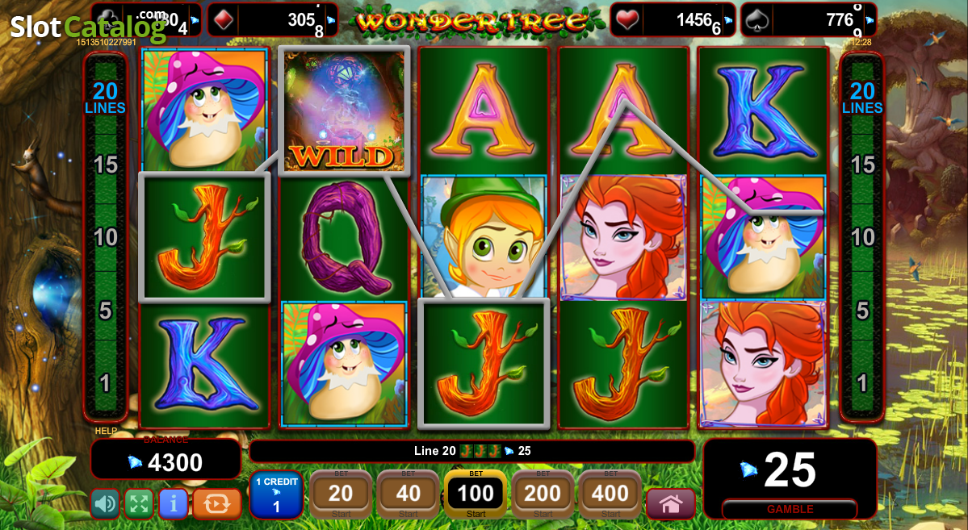
Task: Click the green-hat elf symbol
Action: [x=484, y=237]
